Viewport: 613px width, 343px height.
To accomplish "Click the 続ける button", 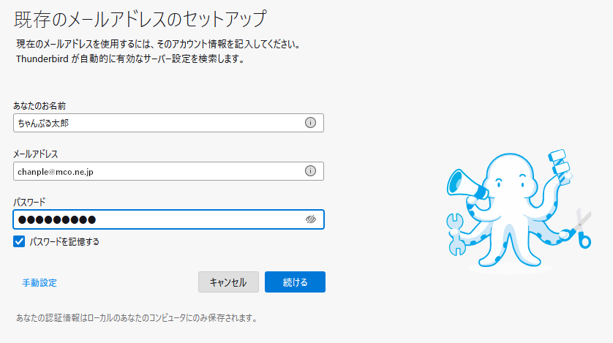I will (x=295, y=282).
